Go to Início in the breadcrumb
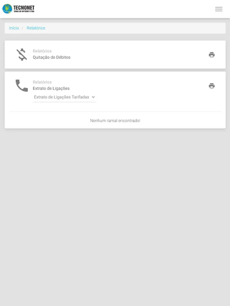 pos(14,28)
